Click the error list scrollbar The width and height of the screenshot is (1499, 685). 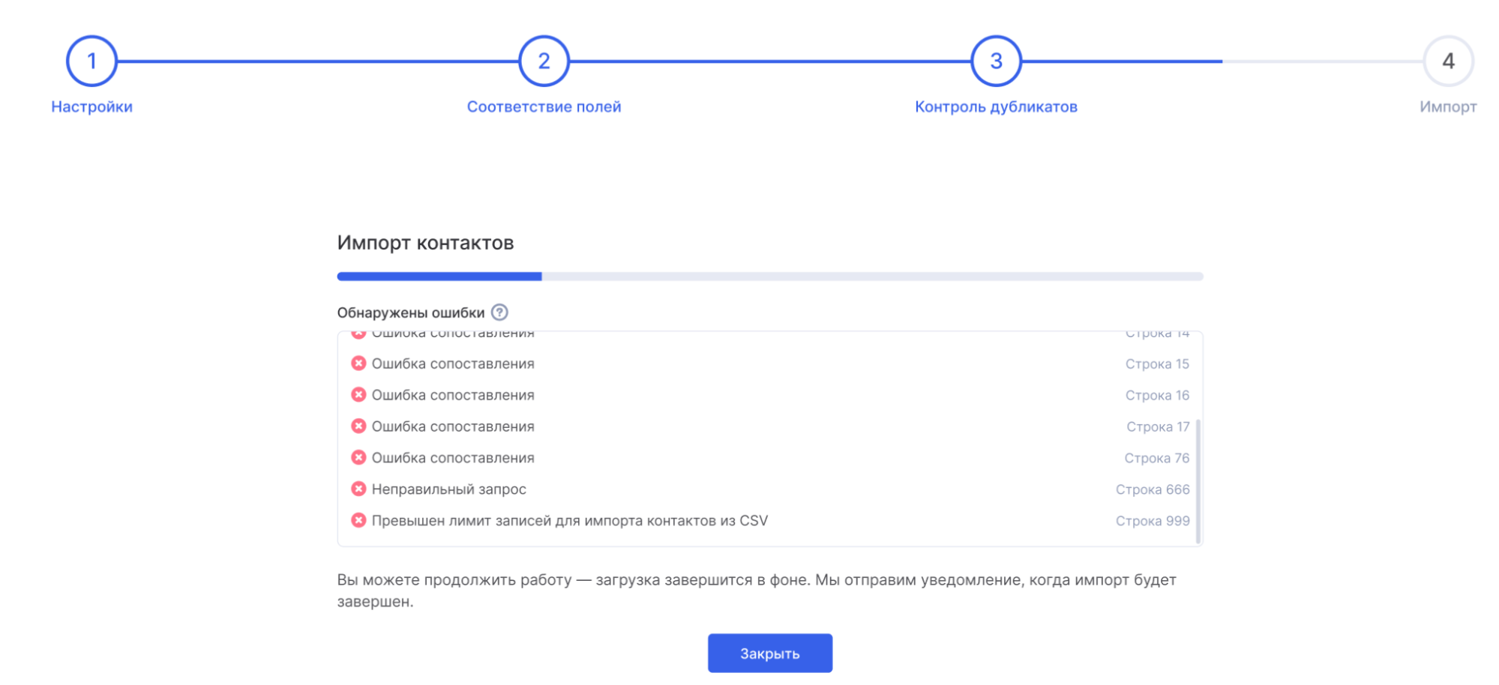coord(1198,481)
